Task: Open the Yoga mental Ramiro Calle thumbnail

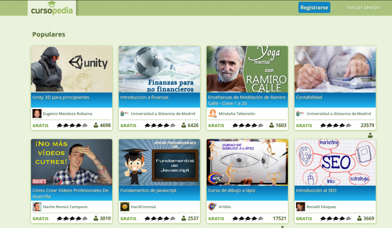Action: pos(247,69)
